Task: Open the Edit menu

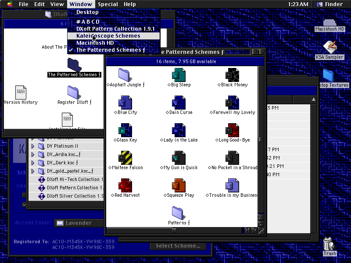Action: tap(39, 4)
